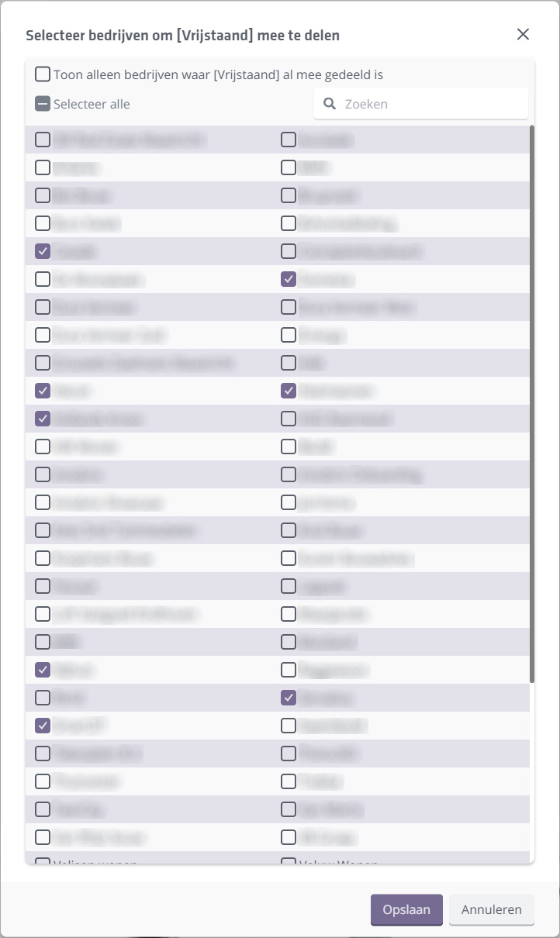Enable 'Toon alleen bedrijven' filter checkbox

43,74
